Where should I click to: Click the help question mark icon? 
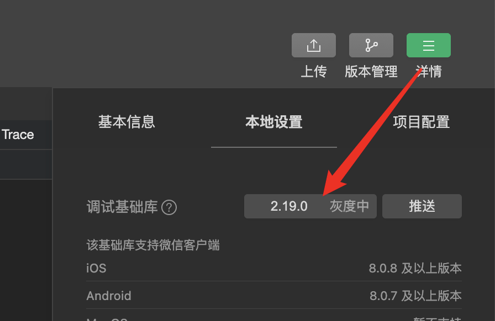169,207
